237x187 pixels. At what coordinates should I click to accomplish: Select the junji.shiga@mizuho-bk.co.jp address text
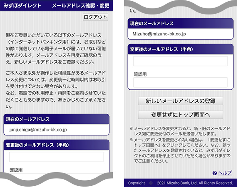click(38, 129)
